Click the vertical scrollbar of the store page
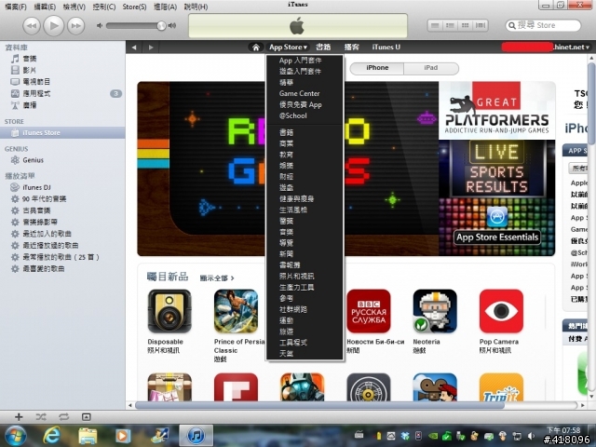Screen dimensions: 596x447 [x=591, y=103]
